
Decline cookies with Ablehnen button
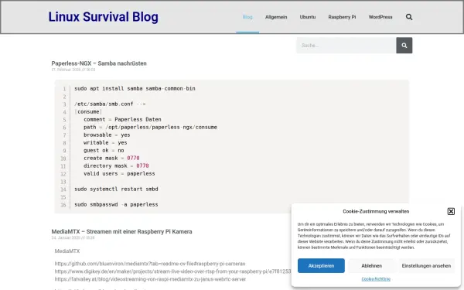(x=372, y=266)
